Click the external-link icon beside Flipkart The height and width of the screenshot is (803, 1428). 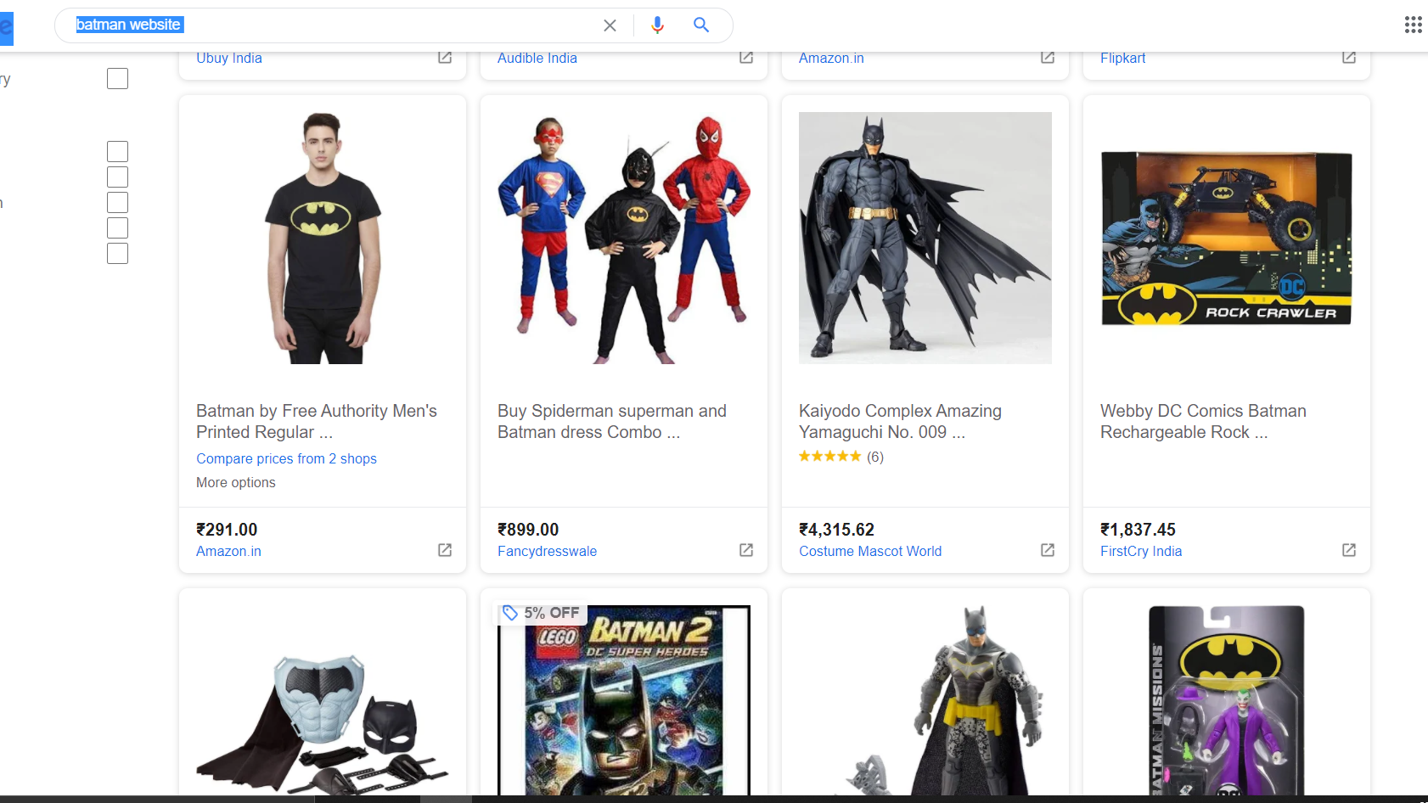pos(1349,57)
